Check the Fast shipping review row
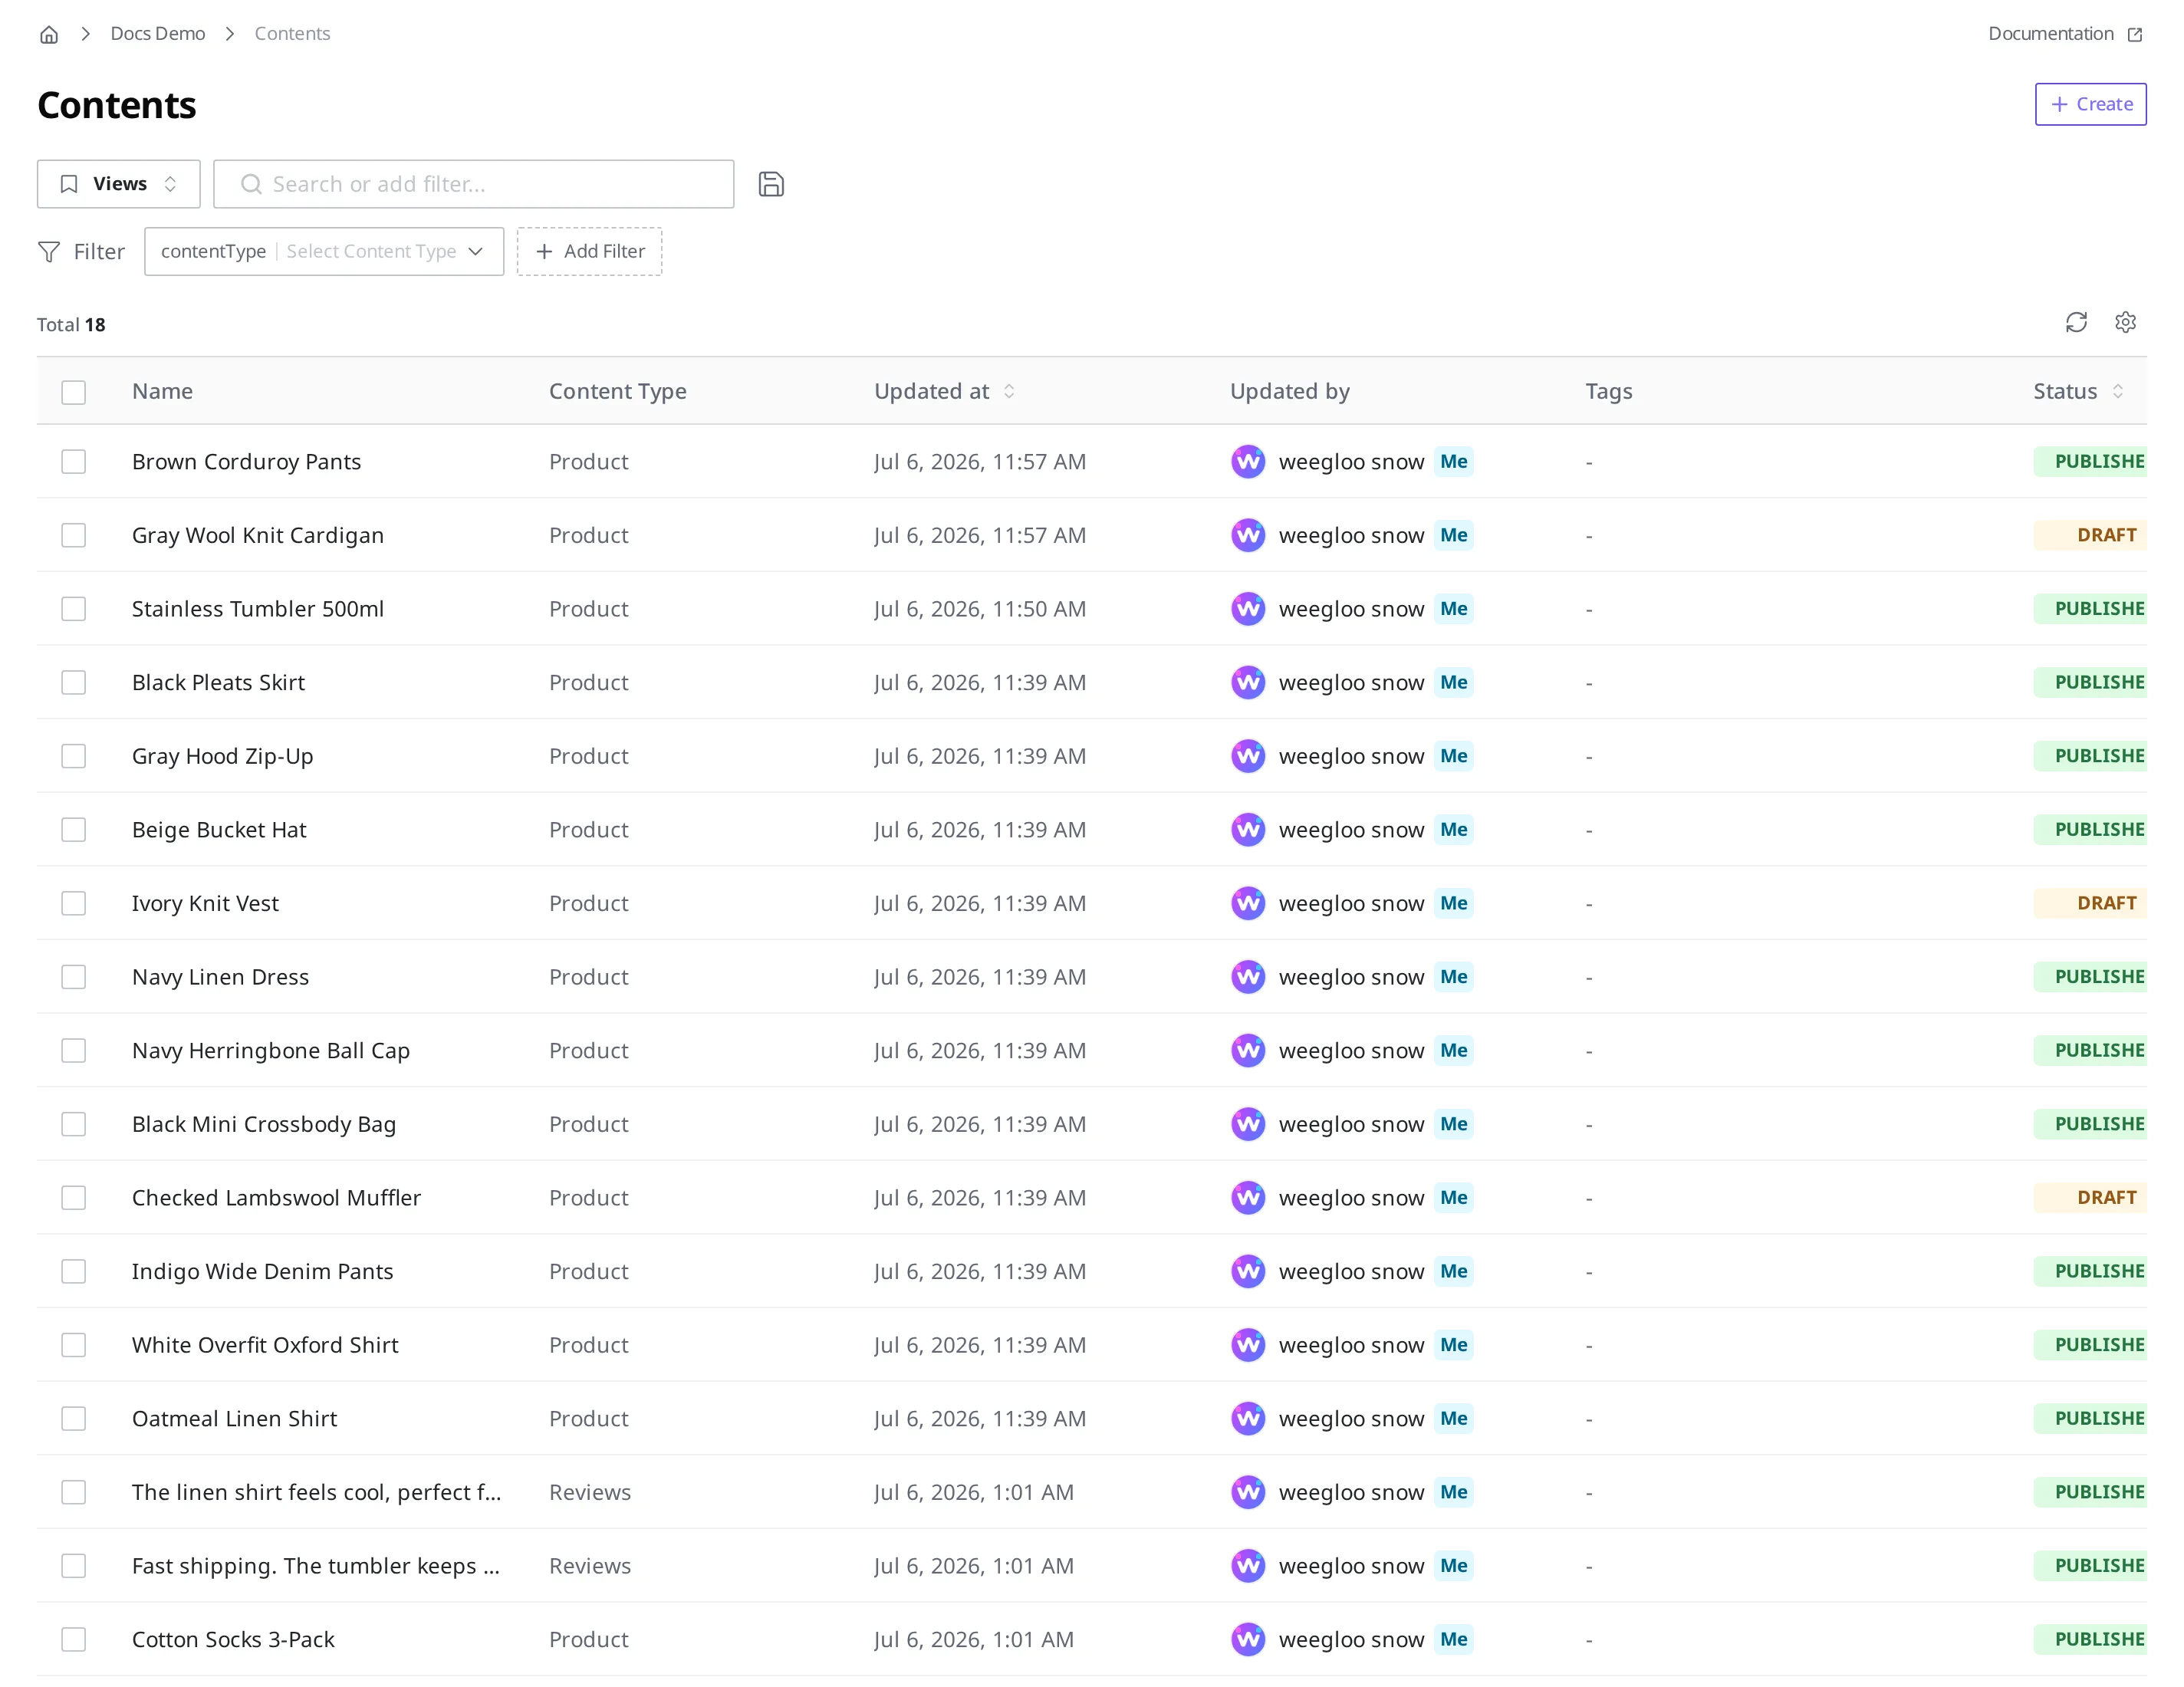The height and width of the screenshot is (1687, 2184). (x=73, y=1566)
